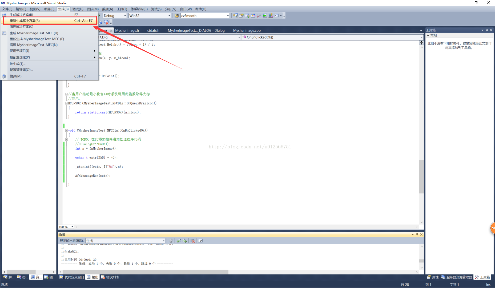Click the step-arrow icon in second toolbar row
This screenshot has width=495, height=288.
point(101,22)
